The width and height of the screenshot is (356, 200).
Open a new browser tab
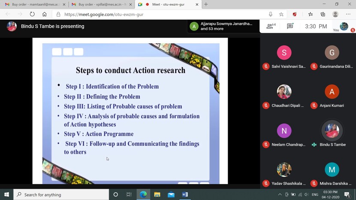pos(206,4)
